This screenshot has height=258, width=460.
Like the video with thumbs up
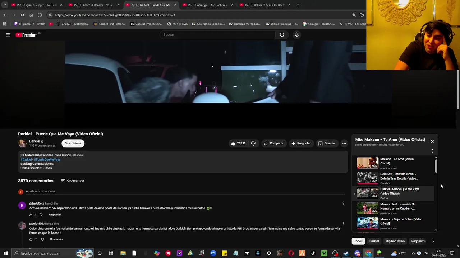pos(238,143)
